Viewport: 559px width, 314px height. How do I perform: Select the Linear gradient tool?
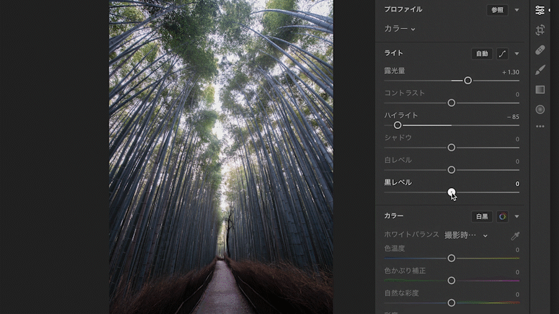[540, 90]
